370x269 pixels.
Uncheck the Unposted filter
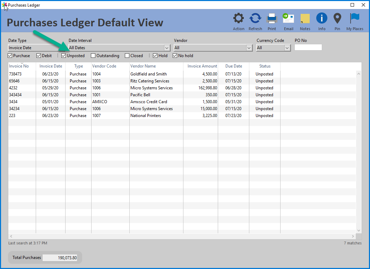63,55
